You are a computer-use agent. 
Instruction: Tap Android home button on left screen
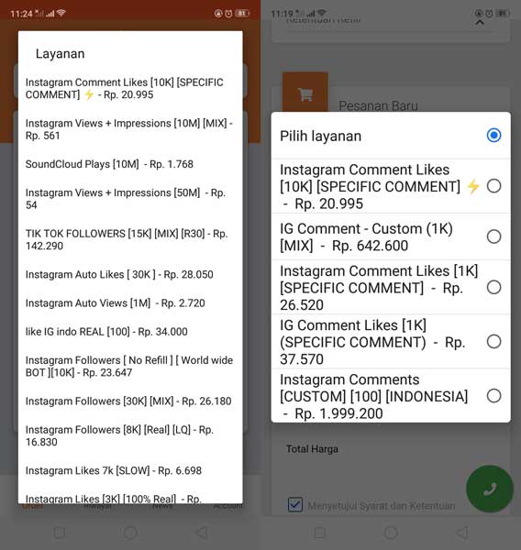pos(130,533)
